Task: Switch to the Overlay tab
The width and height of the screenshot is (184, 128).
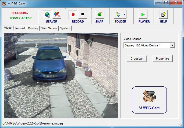Action: click(33, 28)
